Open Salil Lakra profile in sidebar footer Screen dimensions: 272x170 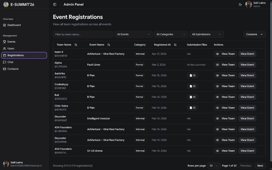(24, 164)
